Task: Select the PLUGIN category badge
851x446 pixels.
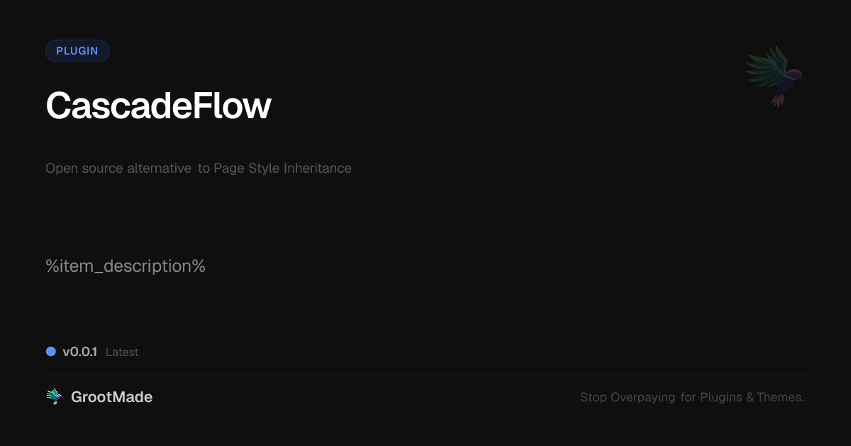Action: 77,51
